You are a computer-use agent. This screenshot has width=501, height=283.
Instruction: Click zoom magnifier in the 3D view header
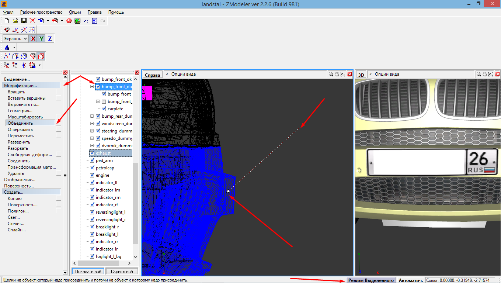pos(479,74)
